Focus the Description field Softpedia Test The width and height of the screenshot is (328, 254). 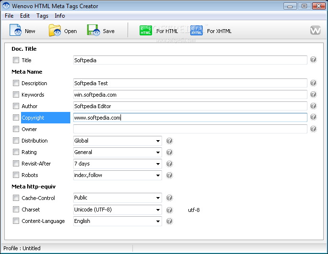(x=190, y=83)
